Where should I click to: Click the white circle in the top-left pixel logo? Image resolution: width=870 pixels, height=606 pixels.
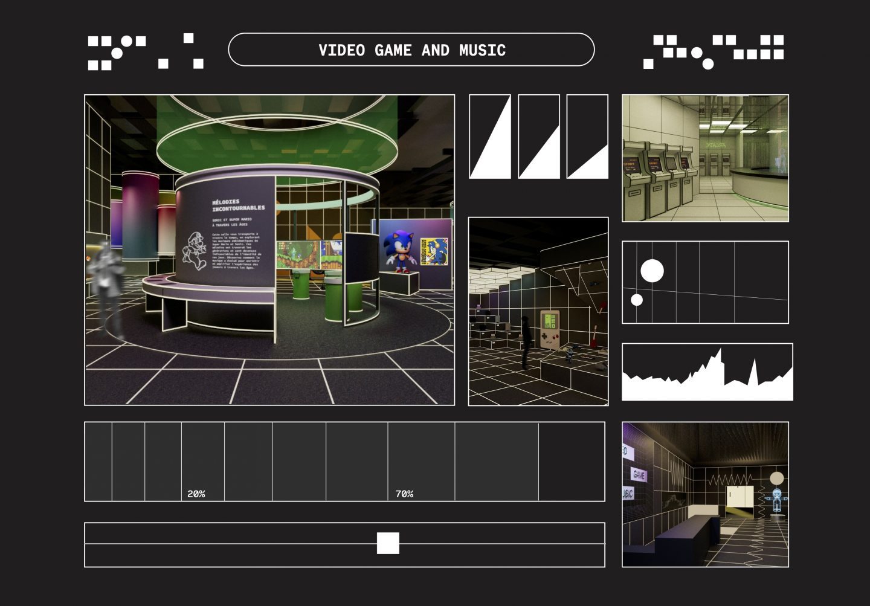tap(126, 41)
